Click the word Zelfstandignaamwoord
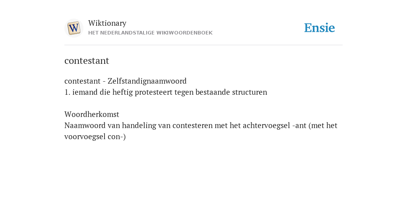Screen dimensions: 407x203 tap(147, 81)
